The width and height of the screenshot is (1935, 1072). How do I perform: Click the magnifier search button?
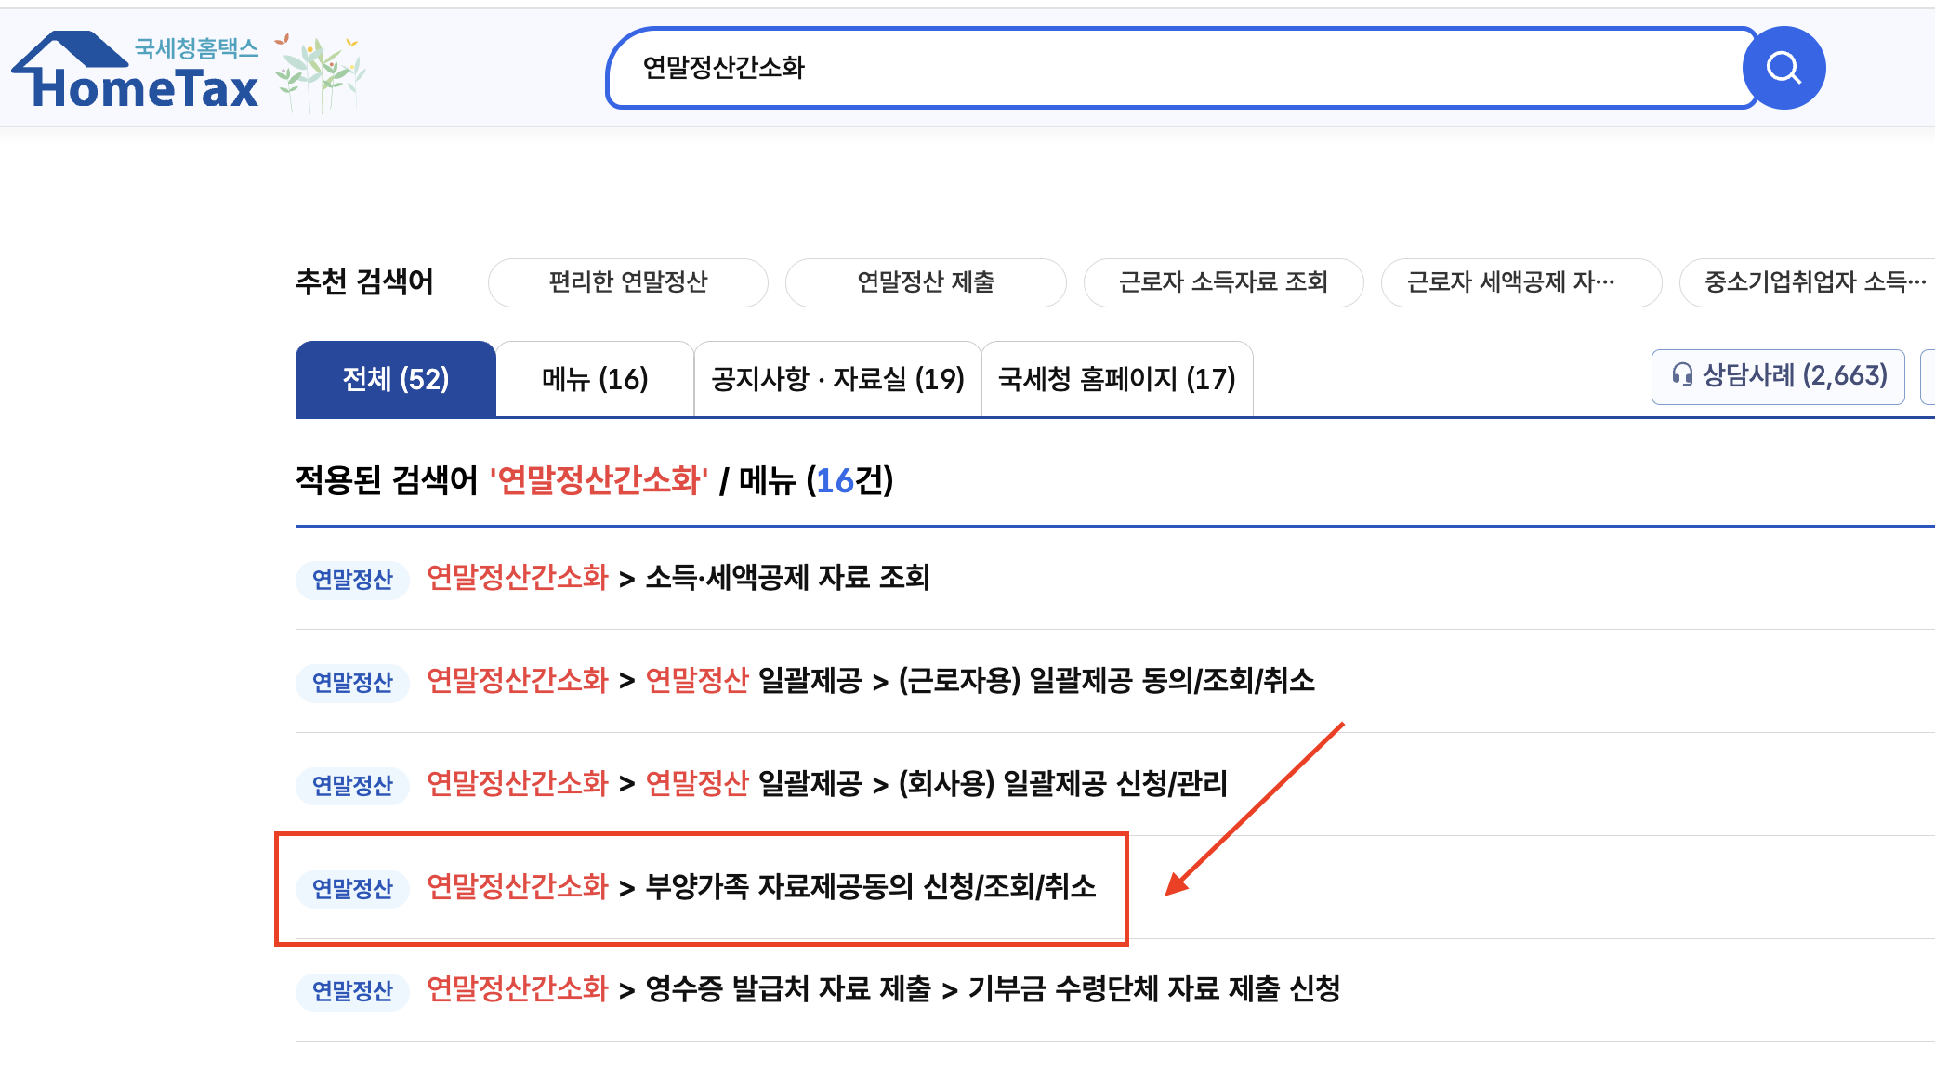pyautogui.click(x=1783, y=68)
